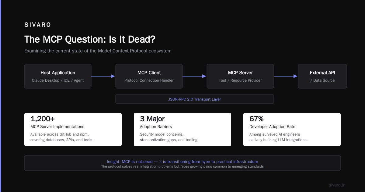Click the JSON-RPC 2.0 Transport Layer bar
Viewport: 365px width, 192px height.
coord(195,99)
